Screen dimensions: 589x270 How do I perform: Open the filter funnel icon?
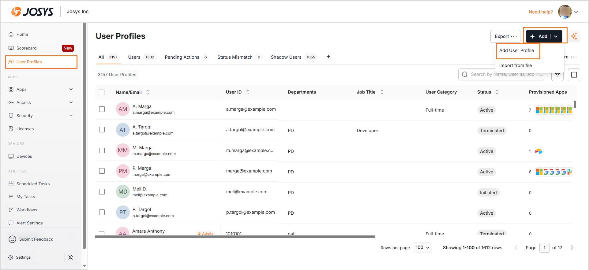tap(557, 75)
